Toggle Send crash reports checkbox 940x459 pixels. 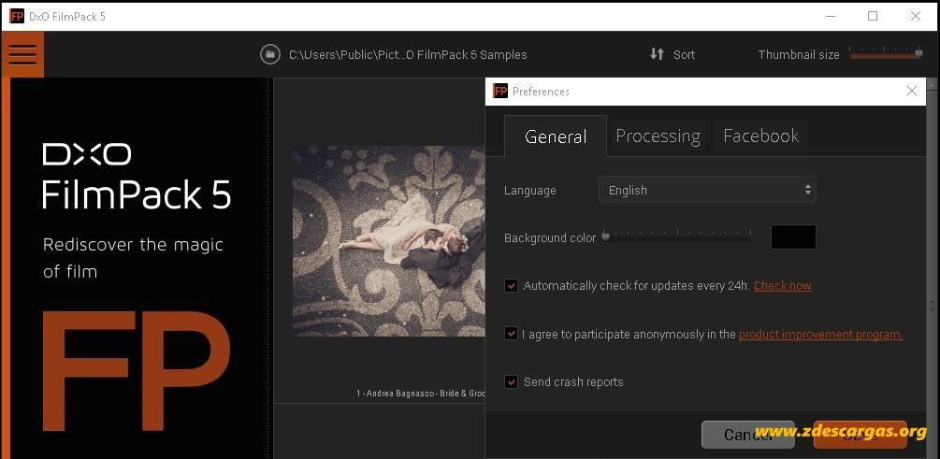point(511,381)
